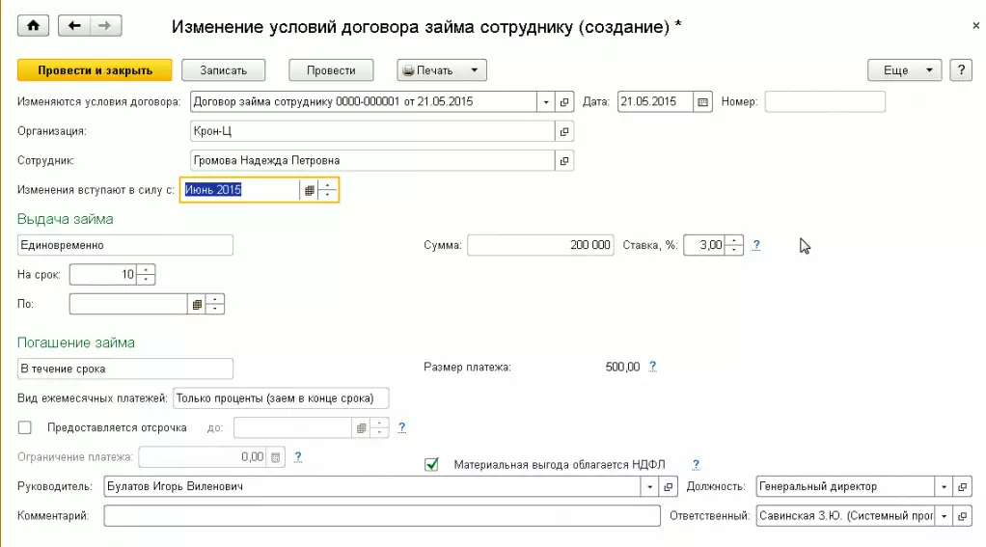This screenshot has width=986, height=547.
Task: Open Ответственный record link icon
Action: click(962, 516)
